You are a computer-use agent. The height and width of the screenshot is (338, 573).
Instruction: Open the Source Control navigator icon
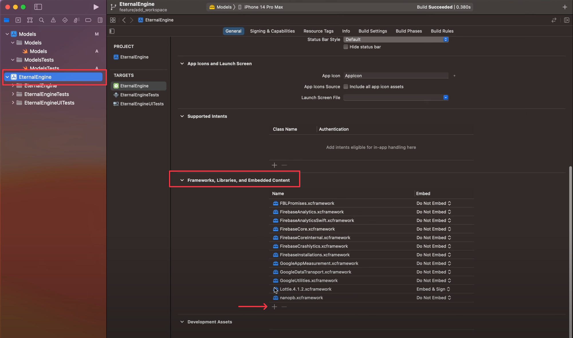point(18,20)
